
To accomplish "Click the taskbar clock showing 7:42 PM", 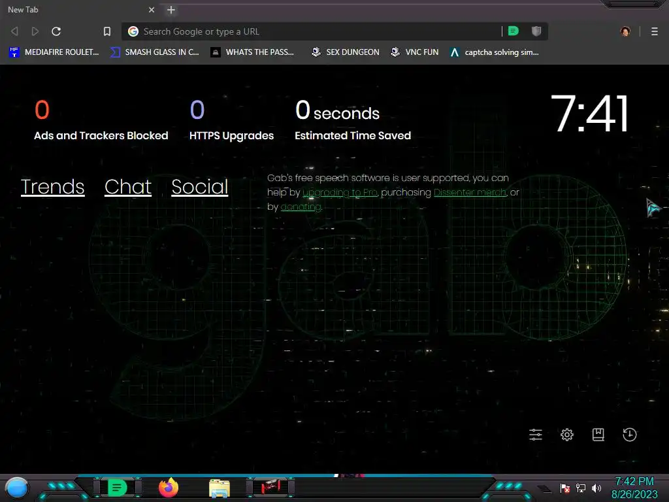I will click(x=634, y=488).
